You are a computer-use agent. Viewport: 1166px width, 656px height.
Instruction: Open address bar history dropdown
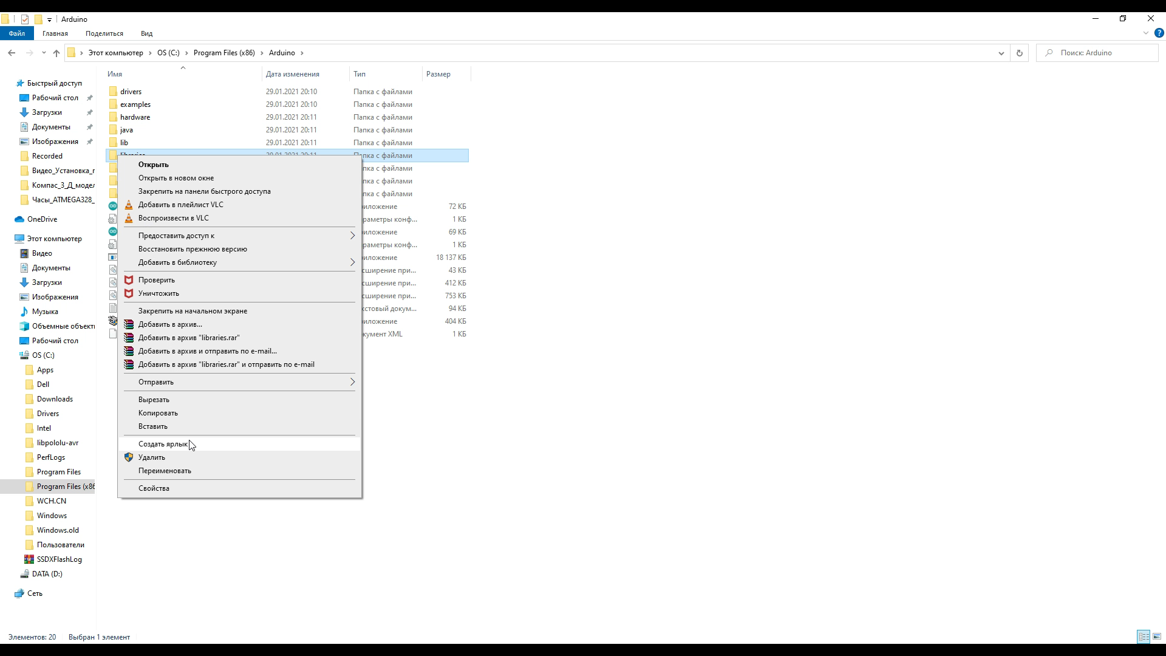click(x=1001, y=53)
